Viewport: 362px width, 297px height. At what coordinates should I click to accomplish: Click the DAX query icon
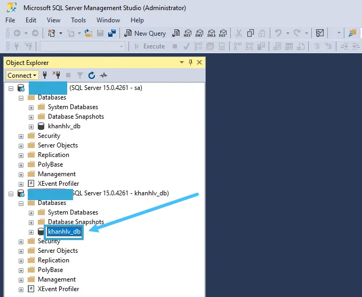pyautogui.click(x=223, y=34)
